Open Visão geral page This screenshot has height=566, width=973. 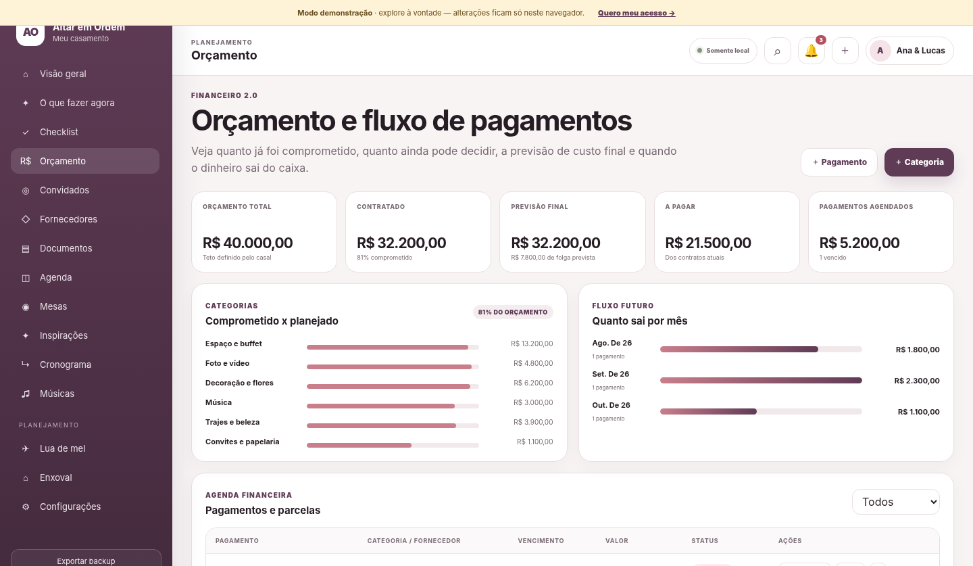[x=85, y=74]
